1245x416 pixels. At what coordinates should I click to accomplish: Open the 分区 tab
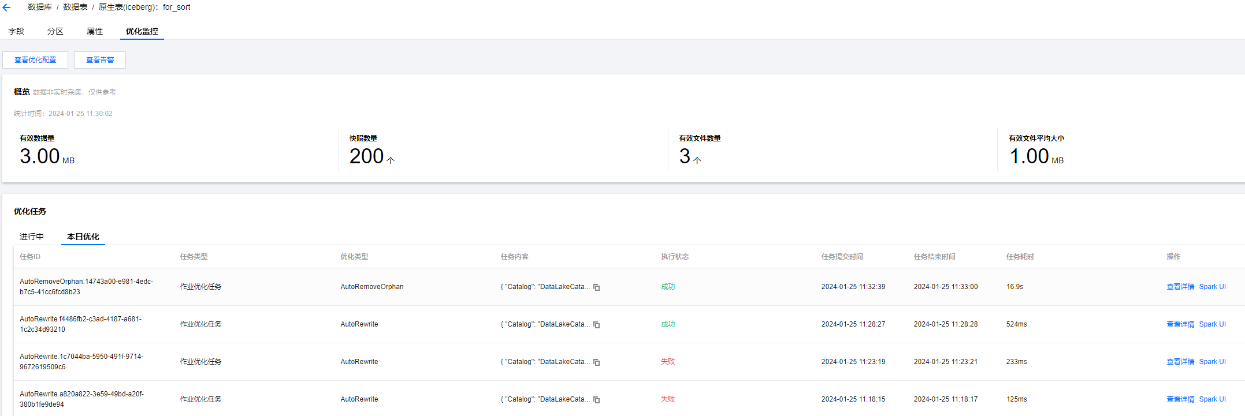pyautogui.click(x=55, y=31)
